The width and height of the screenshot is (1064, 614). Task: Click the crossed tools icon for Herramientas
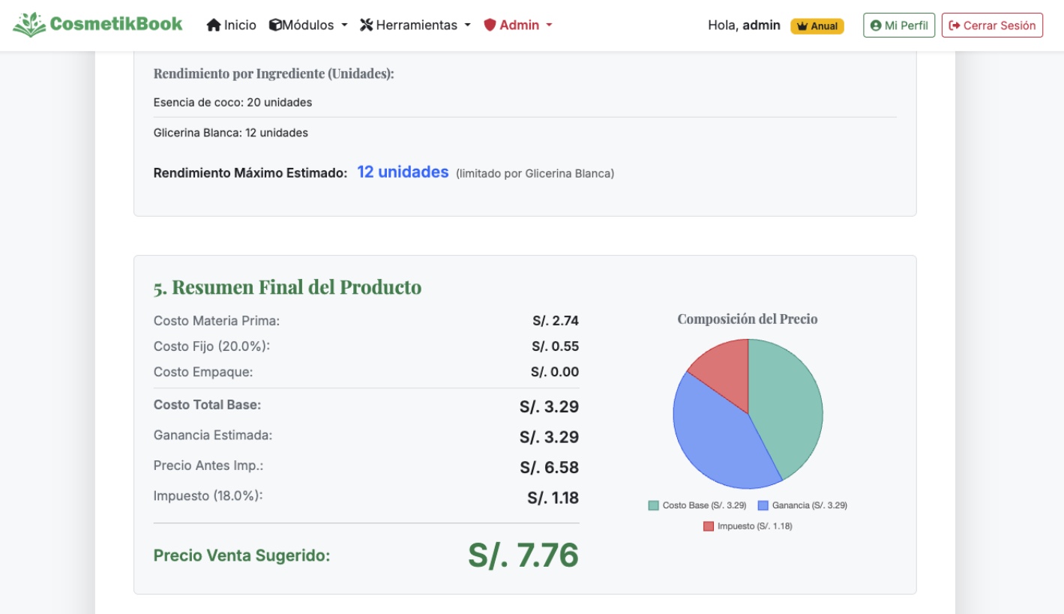(367, 25)
